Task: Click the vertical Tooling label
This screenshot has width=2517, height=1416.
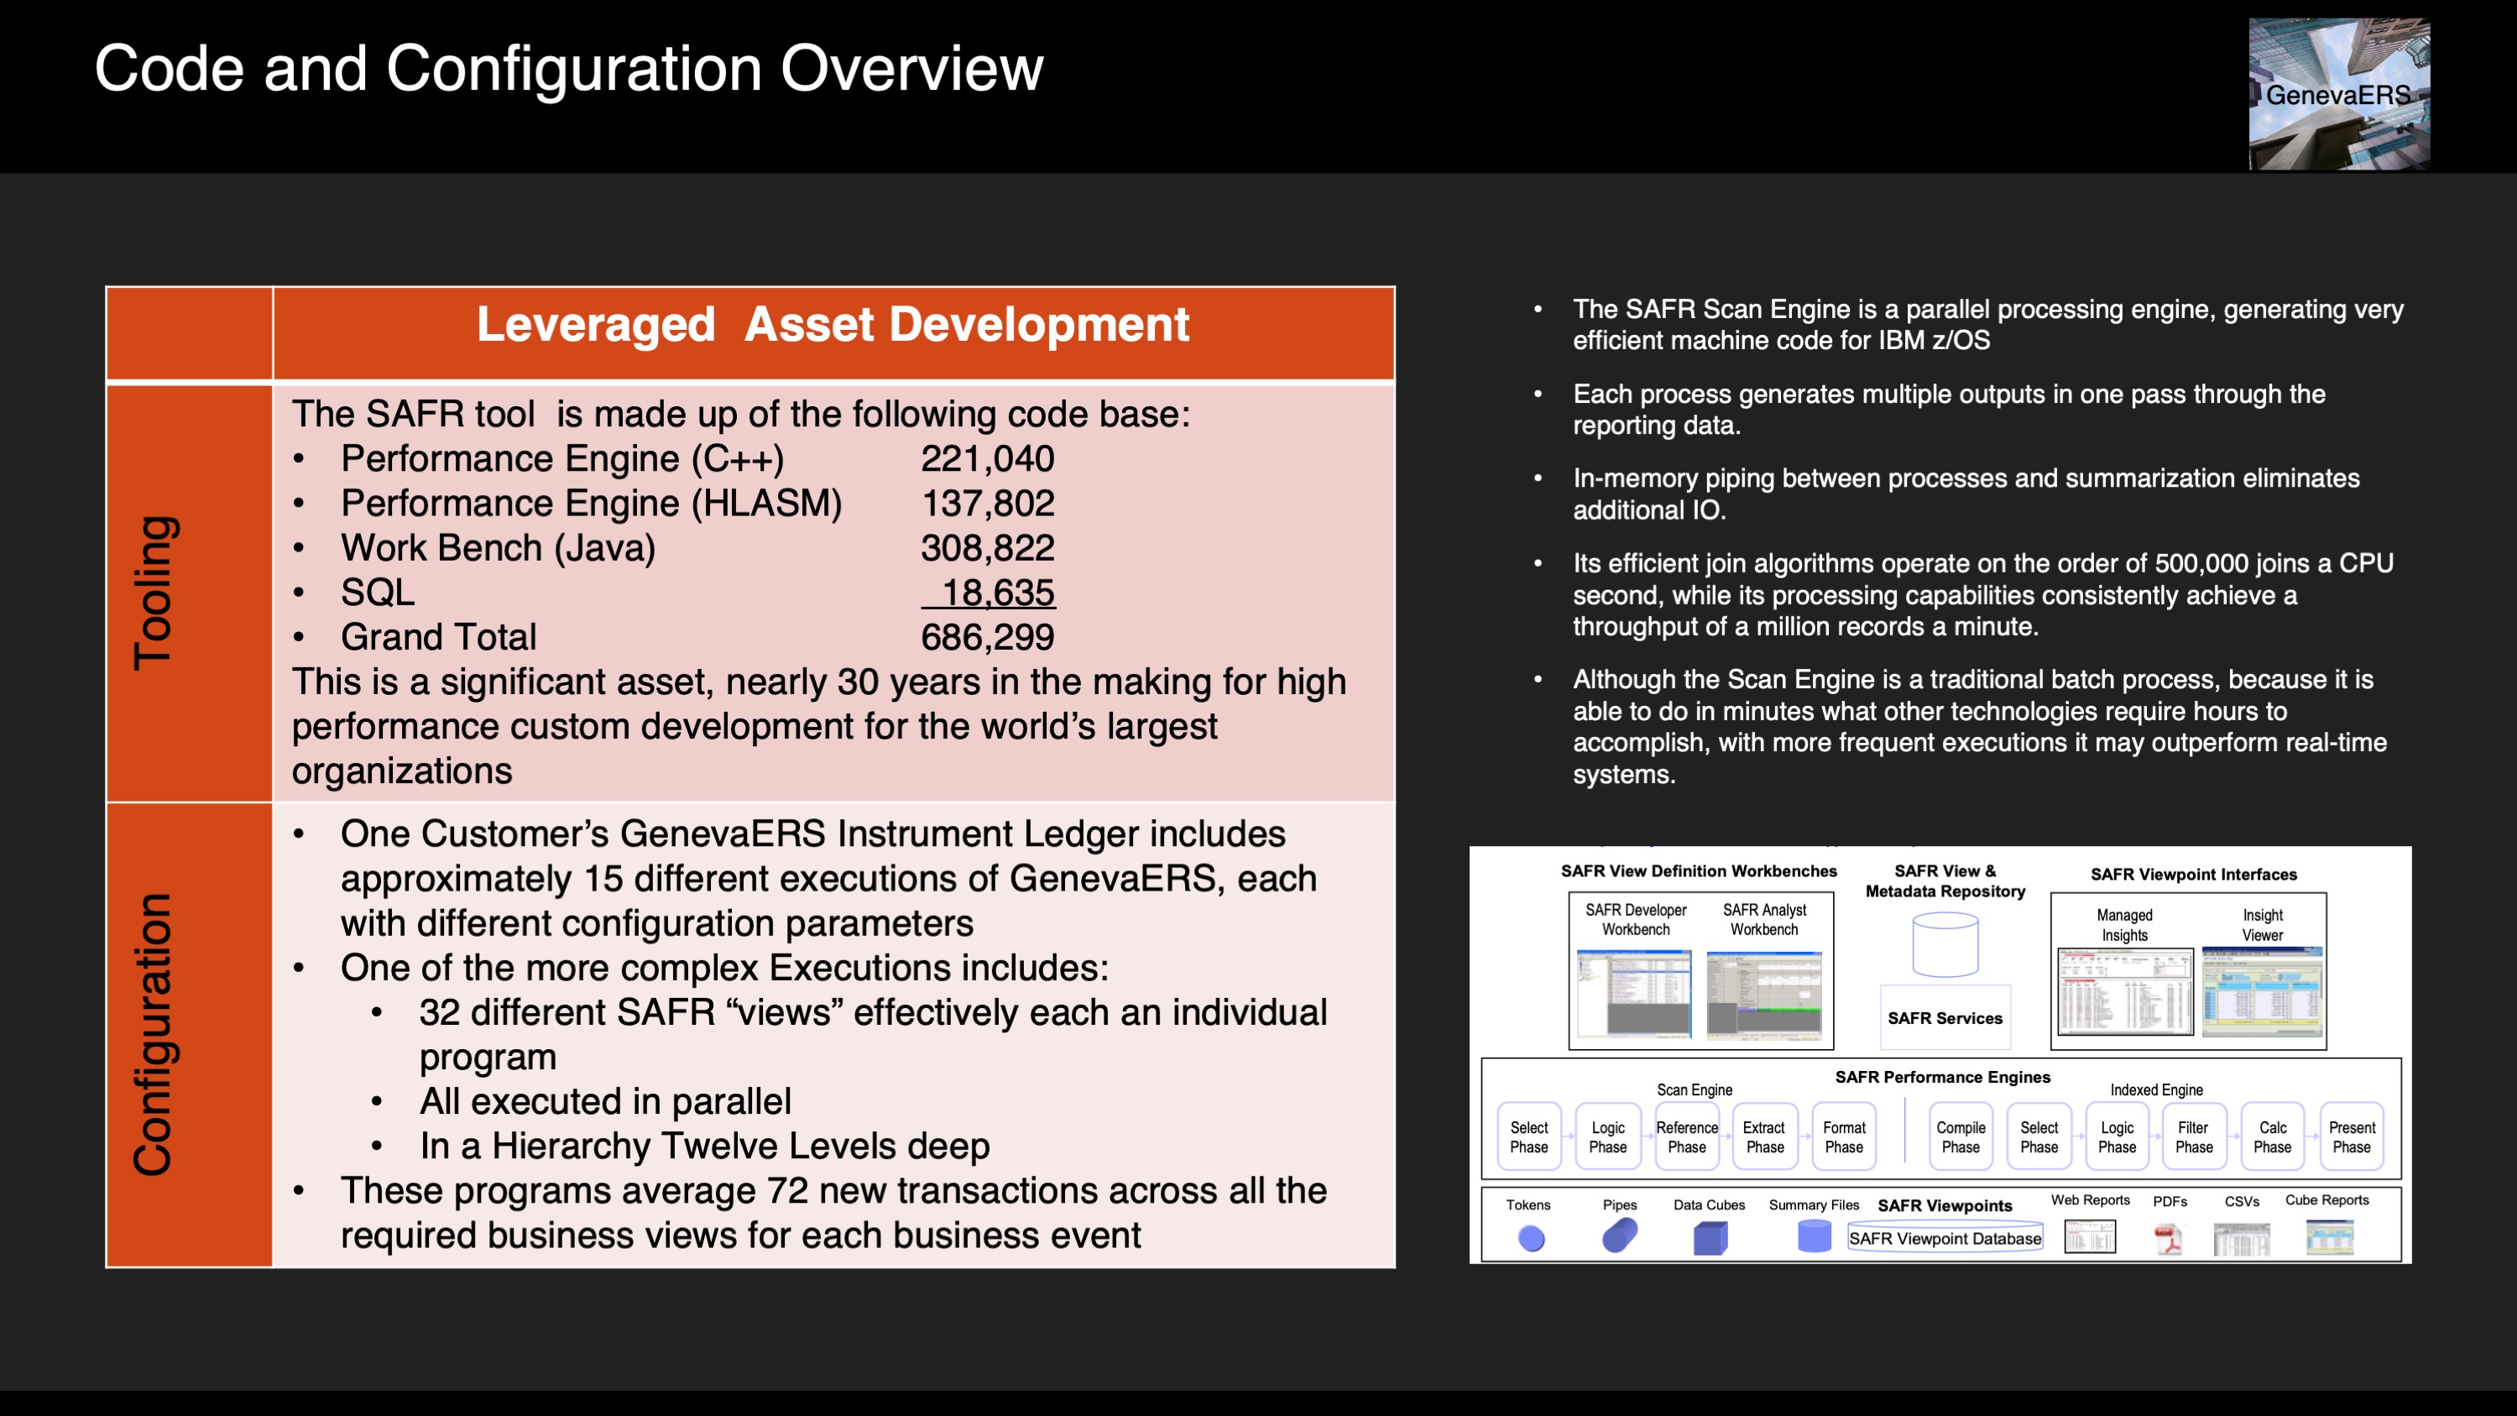Action: (154, 593)
